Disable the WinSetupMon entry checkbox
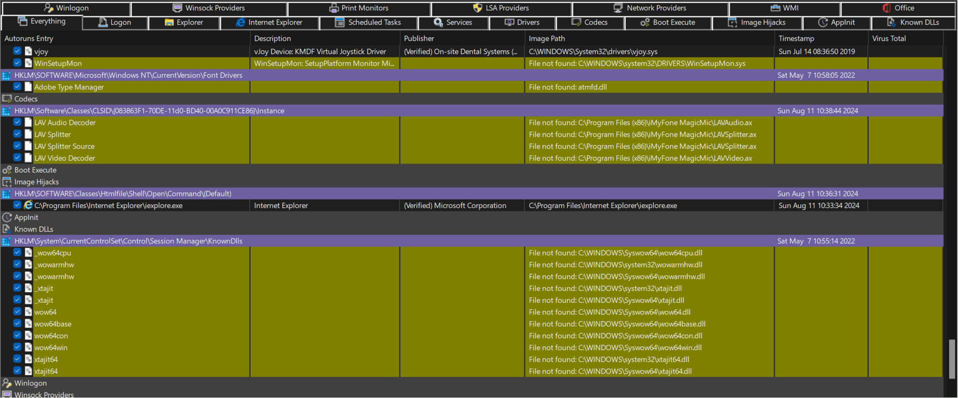The width and height of the screenshot is (958, 398). coord(17,63)
